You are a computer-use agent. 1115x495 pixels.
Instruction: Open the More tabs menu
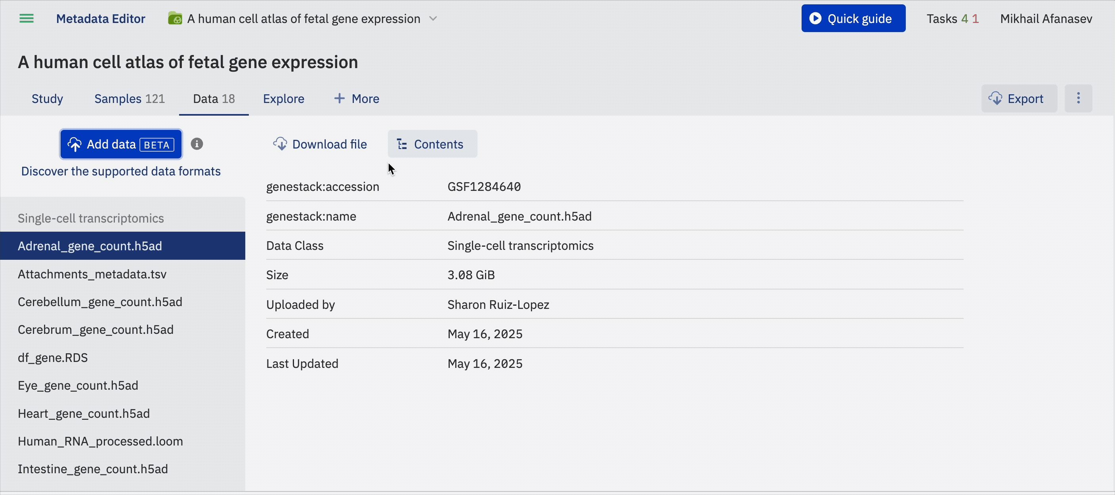coord(357,99)
